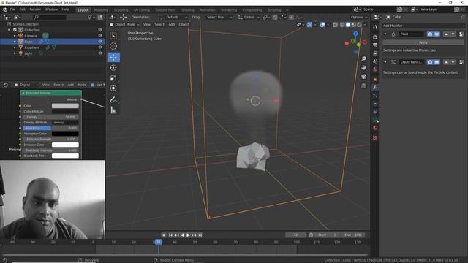Open the Edit menu

pos(23,9)
